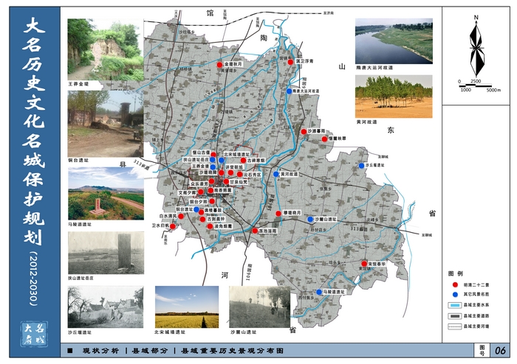Open the 王莽金堤 photo at top left
Image resolution: width=517 pixels, height=364 pixels.
(106, 49)
